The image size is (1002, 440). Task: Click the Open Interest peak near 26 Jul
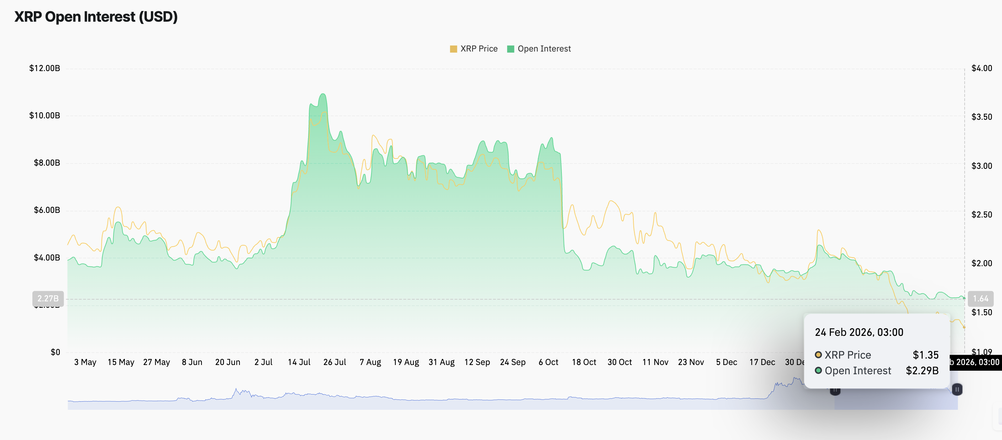(x=323, y=95)
